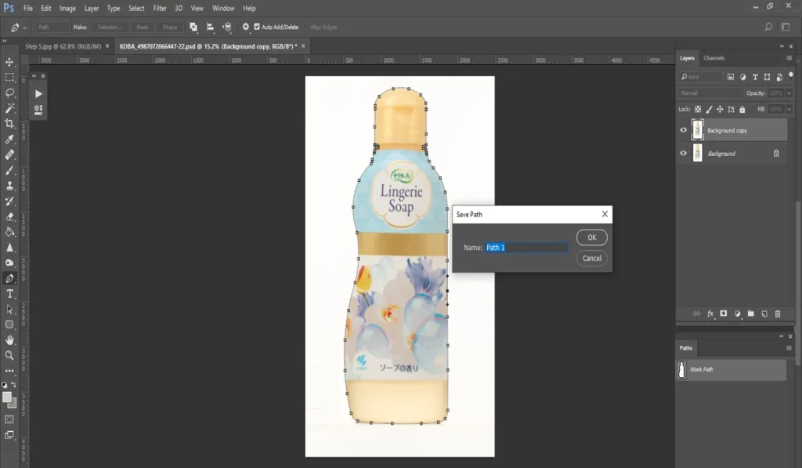Hide the Background layer
This screenshot has width=802, height=468.
click(683, 153)
